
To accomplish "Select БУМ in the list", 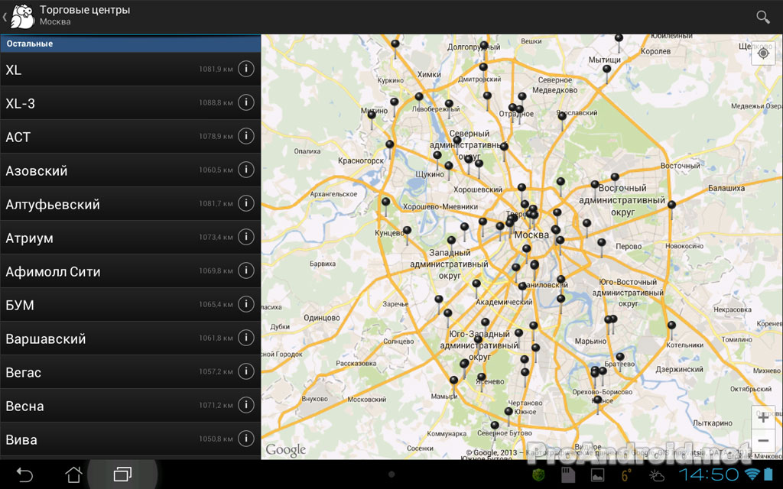I will coord(130,304).
